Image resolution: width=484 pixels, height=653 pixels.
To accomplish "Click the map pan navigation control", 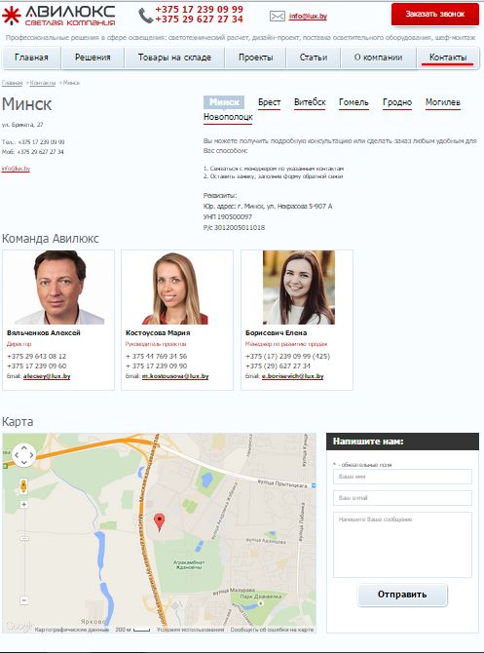I will (x=23, y=455).
